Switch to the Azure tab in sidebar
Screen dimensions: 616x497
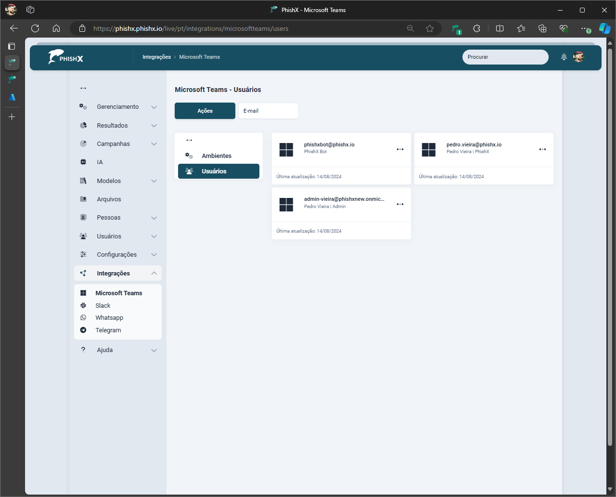(12, 97)
